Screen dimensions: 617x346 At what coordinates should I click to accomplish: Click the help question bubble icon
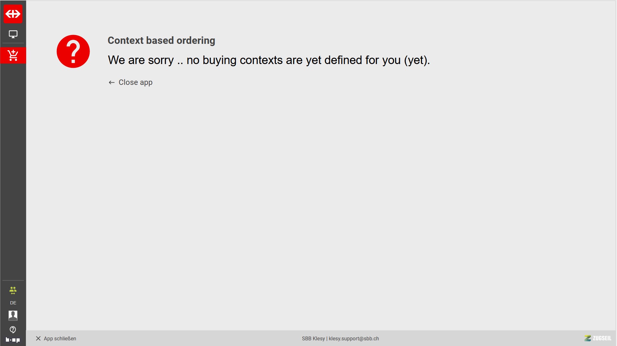click(13, 330)
